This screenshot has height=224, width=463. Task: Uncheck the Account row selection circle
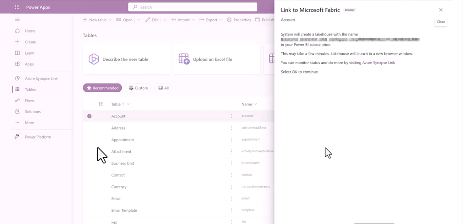tap(89, 116)
